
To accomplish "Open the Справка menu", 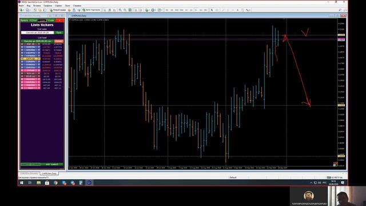I will pyautogui.click(x=77, y=5).
